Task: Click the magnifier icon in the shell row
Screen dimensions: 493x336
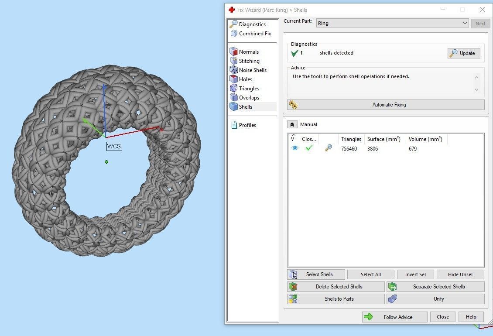Action: coord(328,148)
